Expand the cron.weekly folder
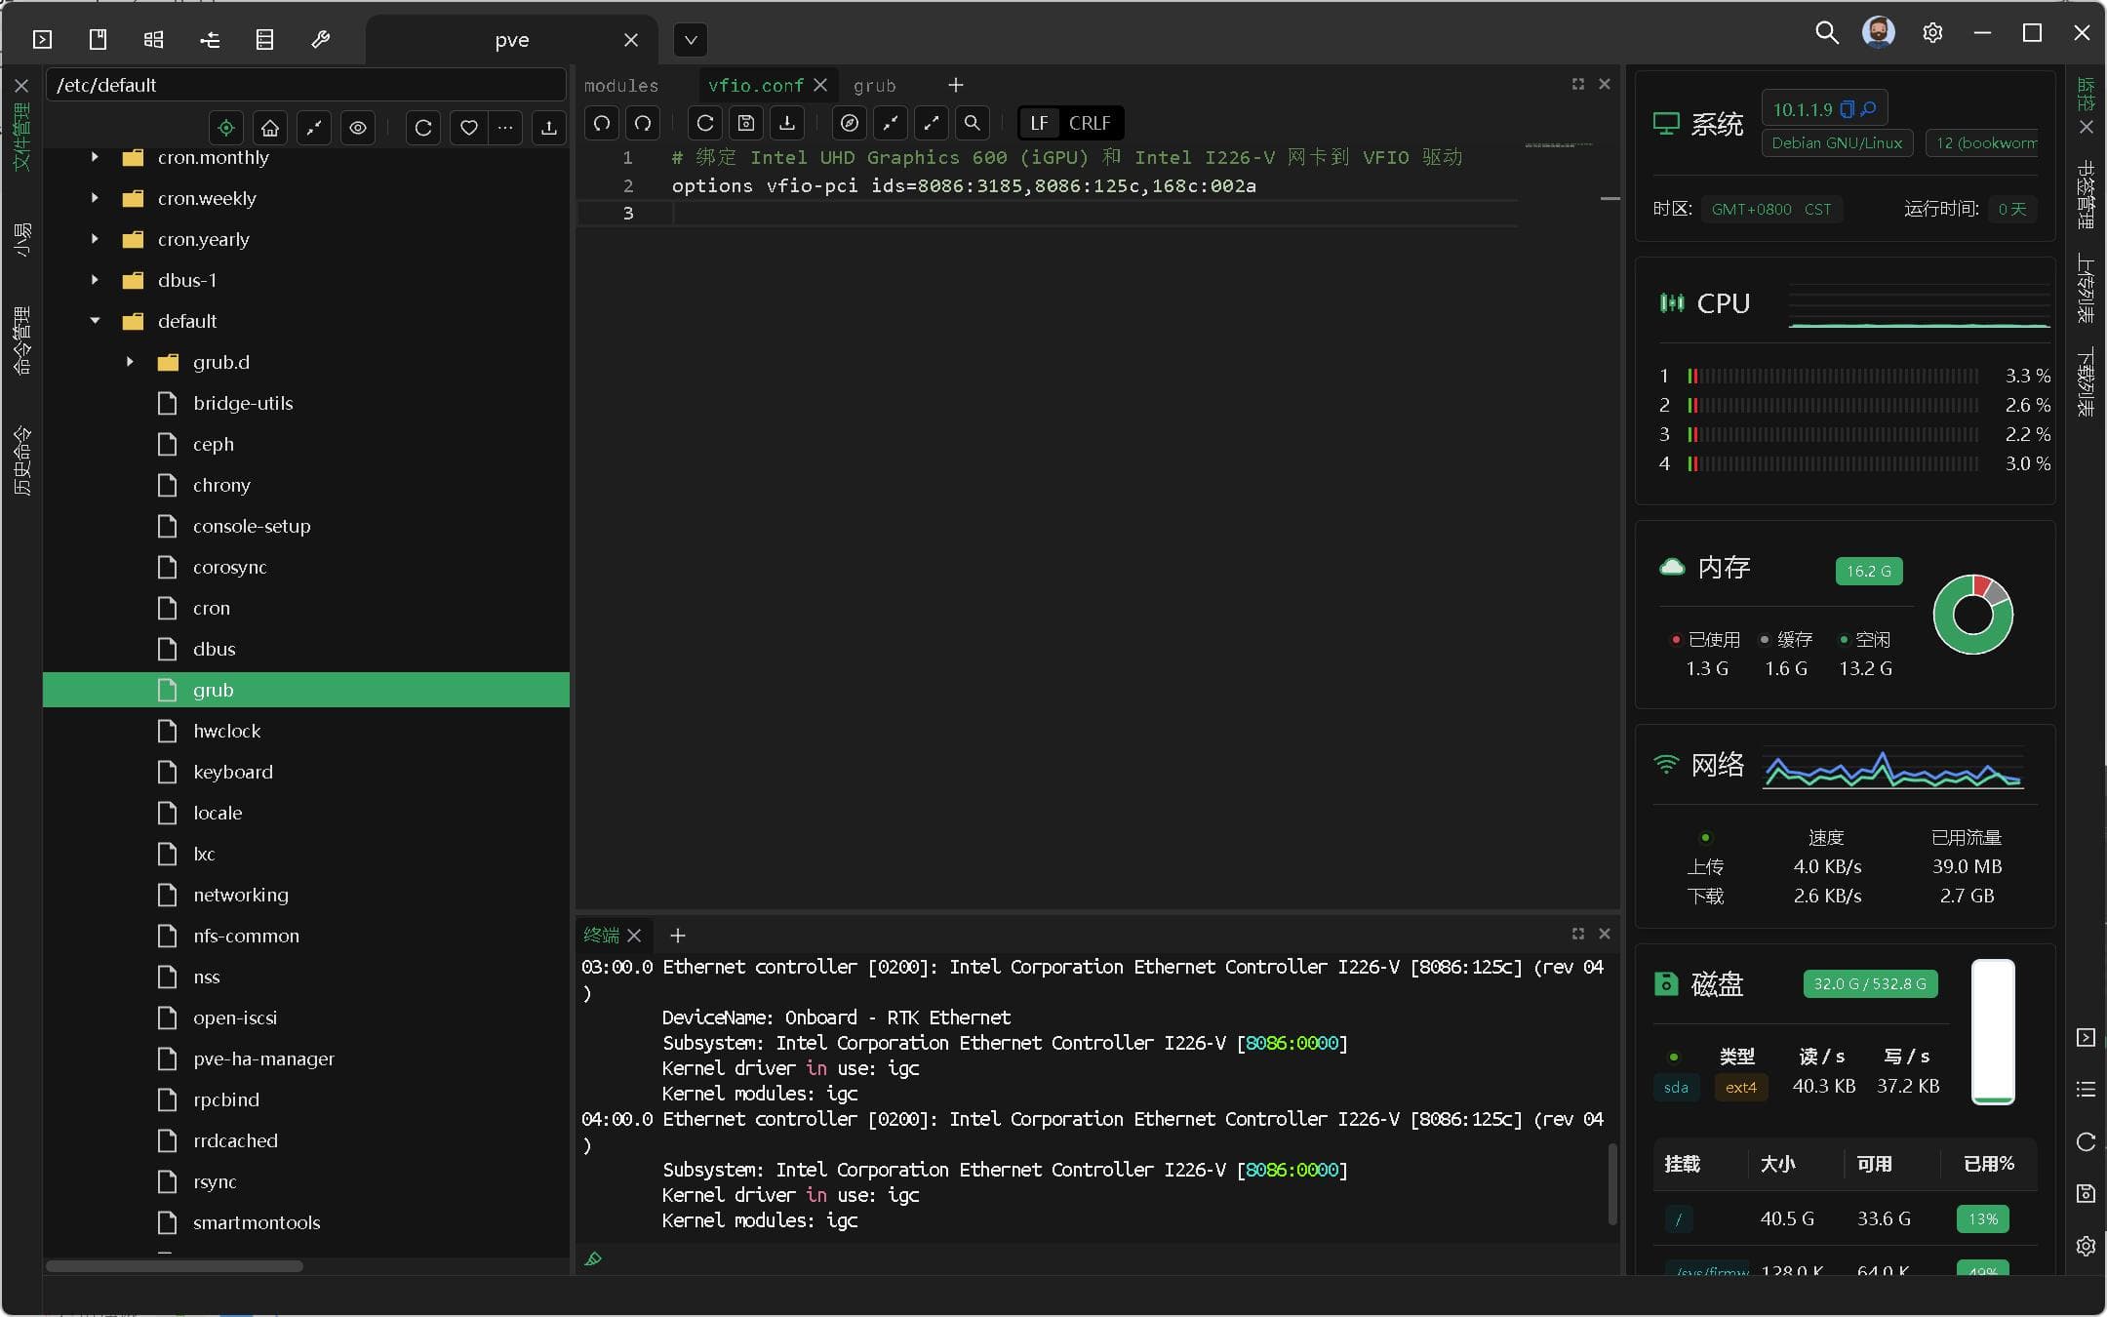Image resolution: width=2107 pixels, height=1317 pixels. [x=95, y=198]
